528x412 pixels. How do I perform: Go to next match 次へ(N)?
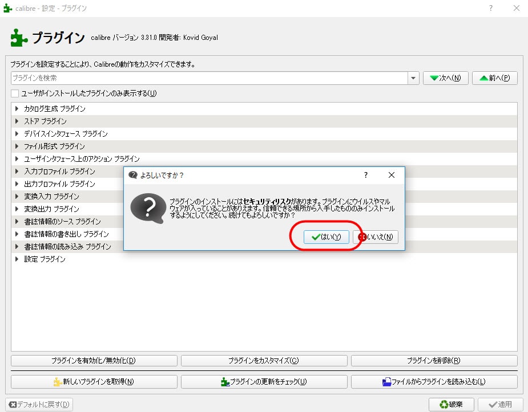point(445,78)
